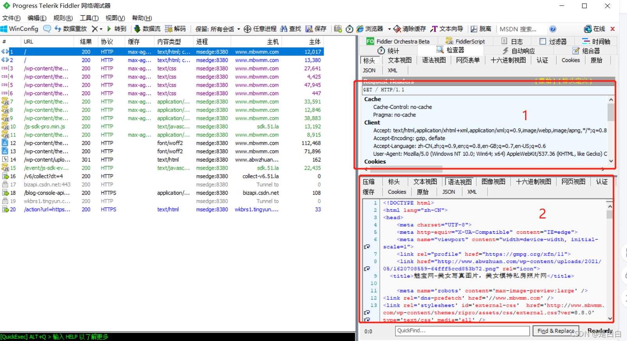Click the timer stopwatch toolbar icon

(349, 29)
